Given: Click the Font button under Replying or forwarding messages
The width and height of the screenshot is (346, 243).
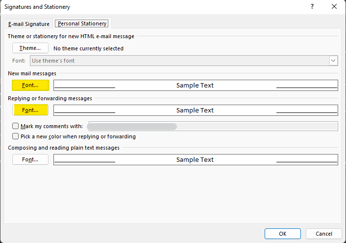Looking at the screenshot, I should [30, 110].
